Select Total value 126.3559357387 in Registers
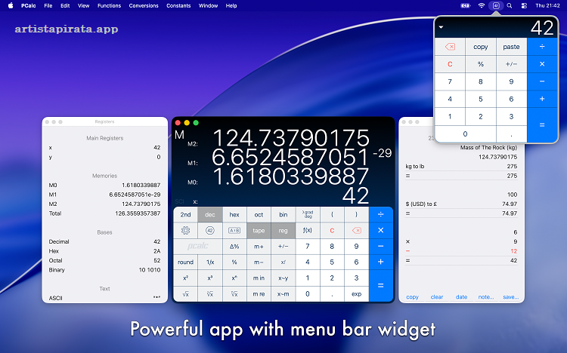Viewport: 567px width, 353px height. [x=138, y=213]
